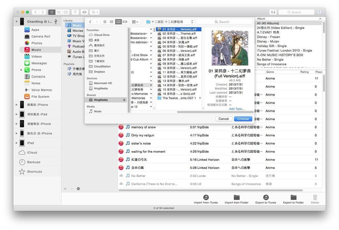
Task: Select Dropbox in the Favorites list
Action: pyautogui.click(x=99, y=71)
